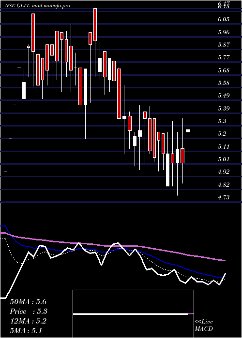
Task: Click the 6.05 price axis label
Action: pos(224,19)
